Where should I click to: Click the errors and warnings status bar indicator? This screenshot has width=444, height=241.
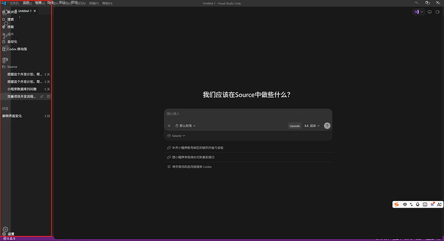(9, 238)
